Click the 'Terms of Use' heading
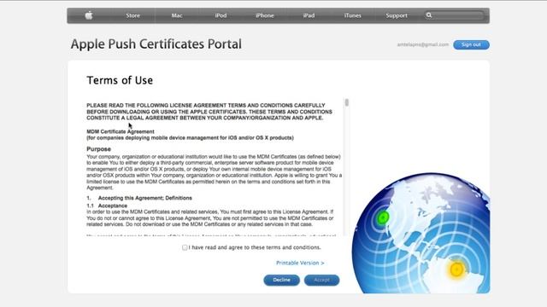The image size is (547, 307). pyautogui.click(x=120, y=80)
